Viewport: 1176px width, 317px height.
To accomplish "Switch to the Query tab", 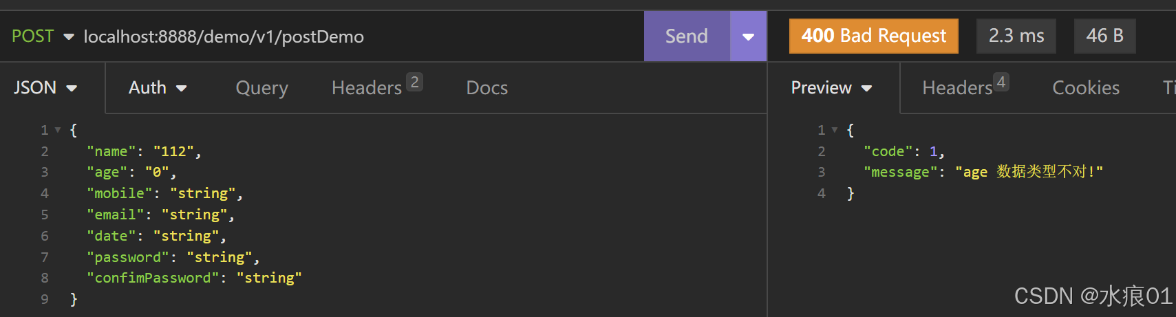I will pos(261,88).
